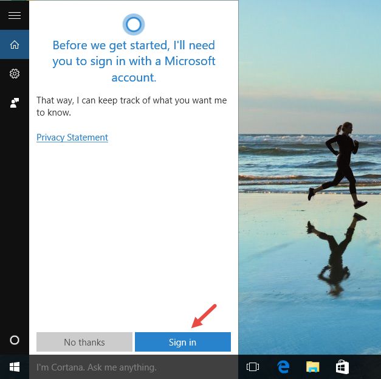This screenshot has width=381, height=379.
Task: Click the No thanks button
Action: [84, 342]
